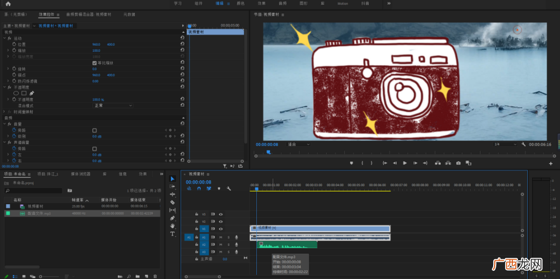The image size is (560, 279).
Task: Open 音频剪辑混合器 tab
Action: point(89,15)
